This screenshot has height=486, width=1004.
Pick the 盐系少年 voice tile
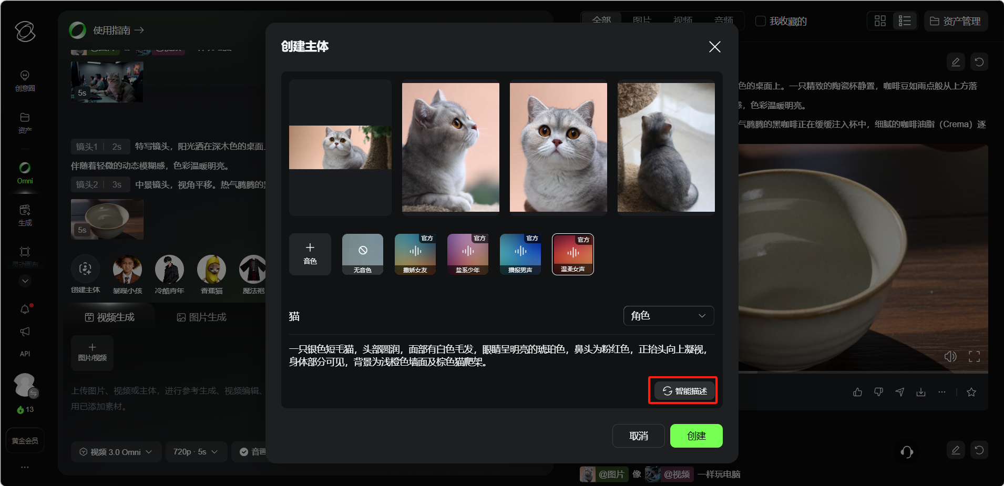[x=467, y=254]
